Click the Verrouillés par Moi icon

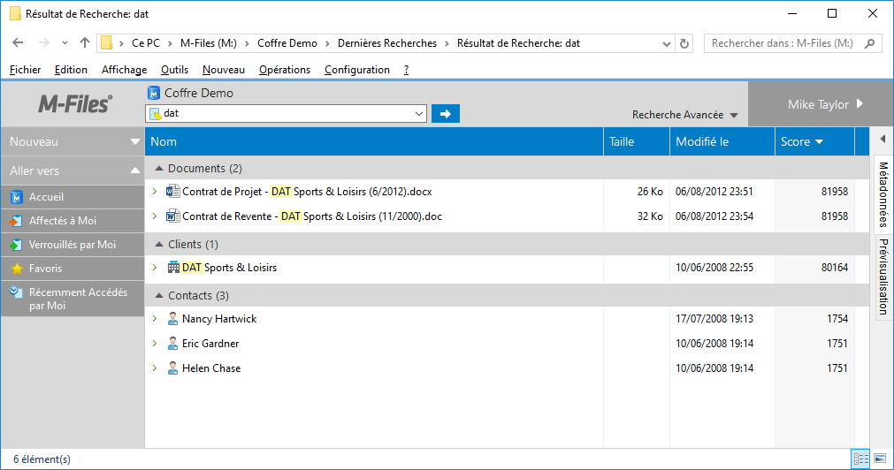click(x=17, y=245)
